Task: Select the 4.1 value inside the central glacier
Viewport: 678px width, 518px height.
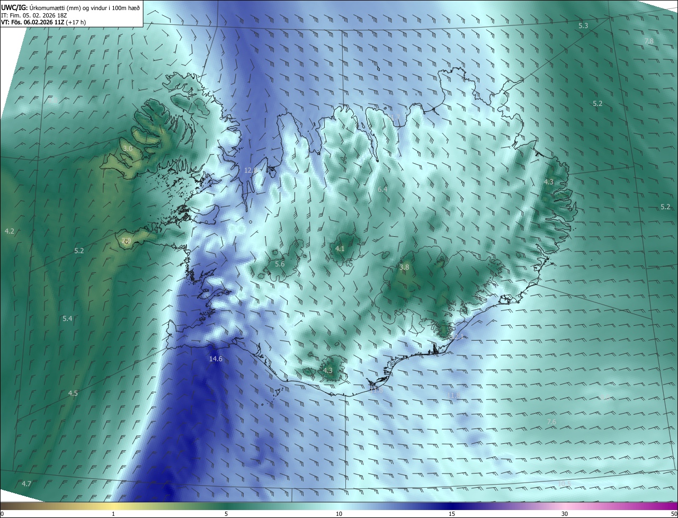Action: point(340,248)
